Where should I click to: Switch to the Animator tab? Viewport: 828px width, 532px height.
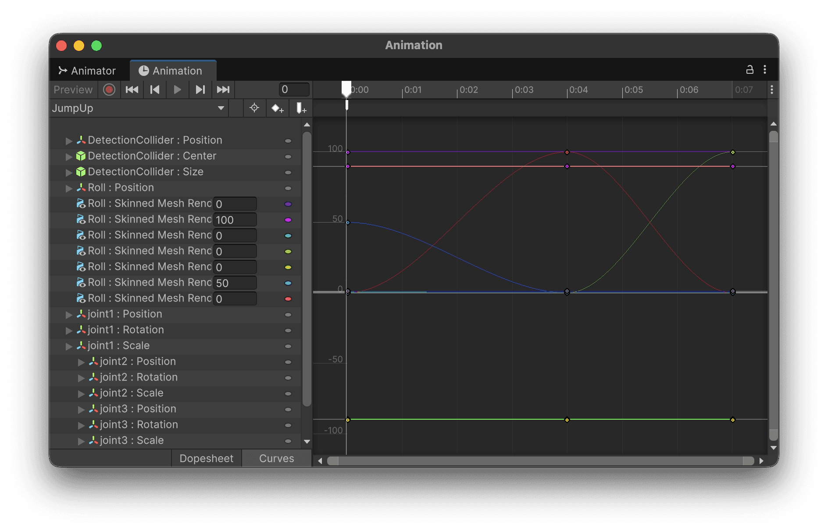87,71
